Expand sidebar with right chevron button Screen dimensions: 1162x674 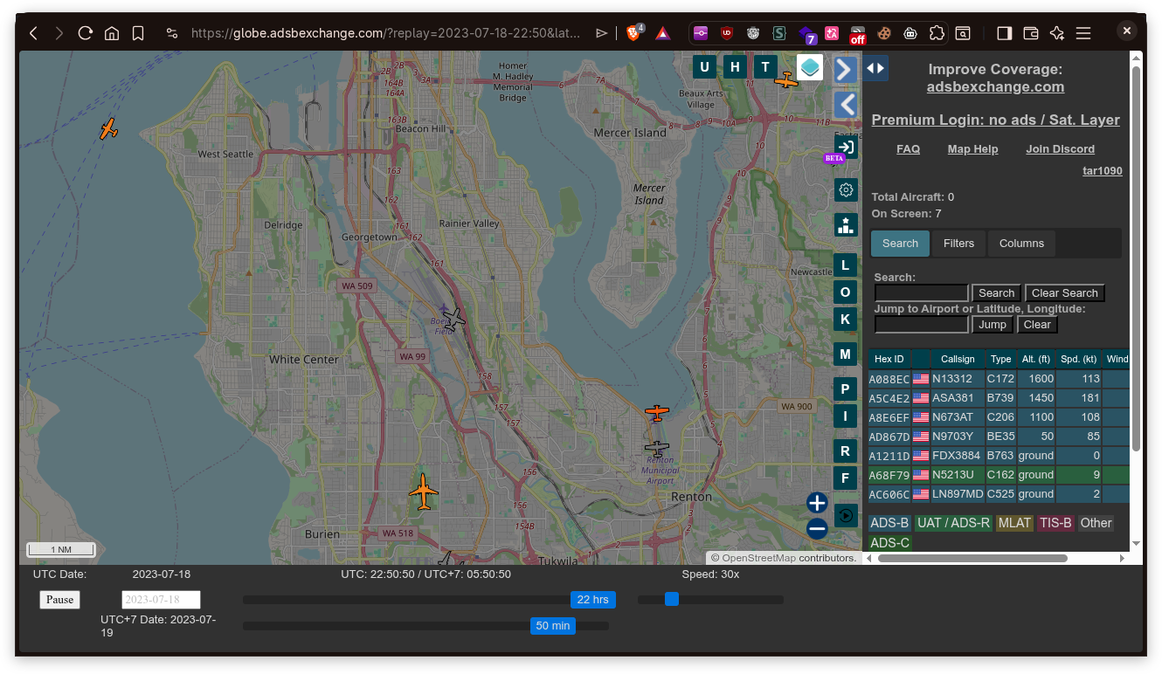(845, 70)
